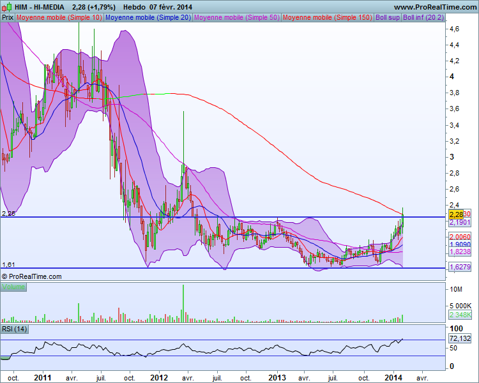The image size is (479, 383).
Task: Select the yellow 2,28 current price tag
Action: (456, 214)
